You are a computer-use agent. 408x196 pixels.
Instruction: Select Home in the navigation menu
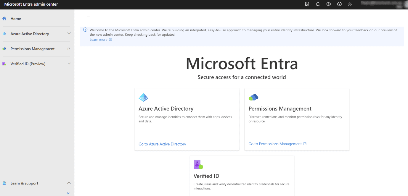(x=16, y=18)
